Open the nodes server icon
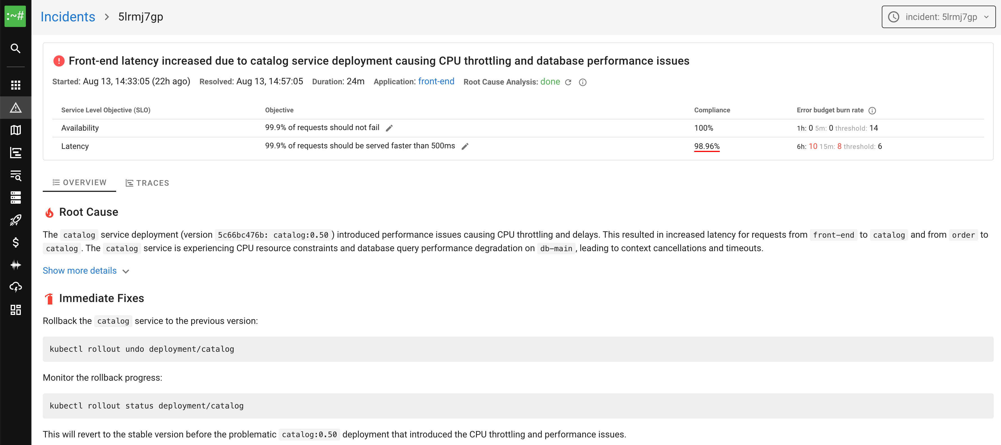The height and width of the screenshot is (445, 1001). [x=15, y=197]
